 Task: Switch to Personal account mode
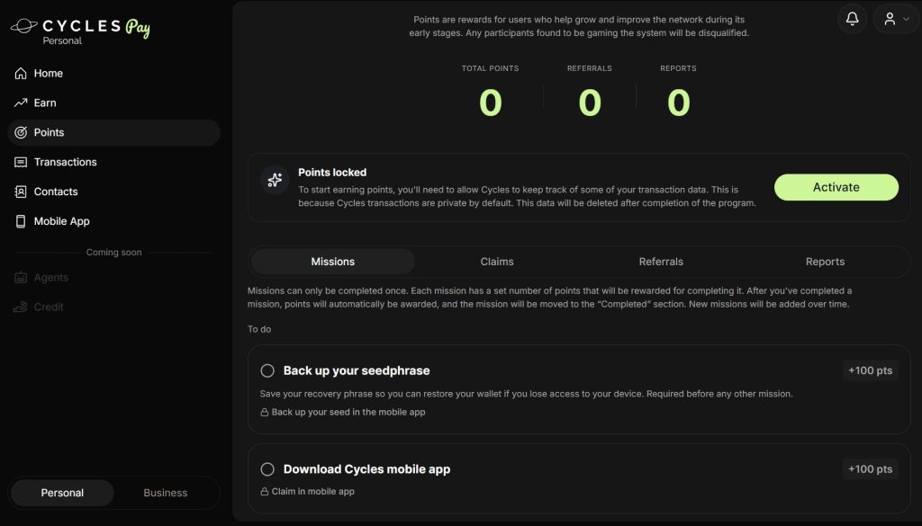[62, 493]
